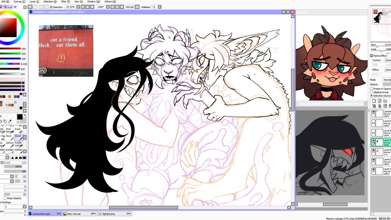The height and width of the screenshot is (220, 391).
Task: Swap foreground and background colors
Action: (x=24, y=115)
